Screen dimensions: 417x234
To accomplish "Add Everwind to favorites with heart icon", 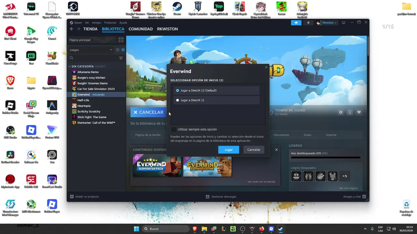I will tap(359, 112).
